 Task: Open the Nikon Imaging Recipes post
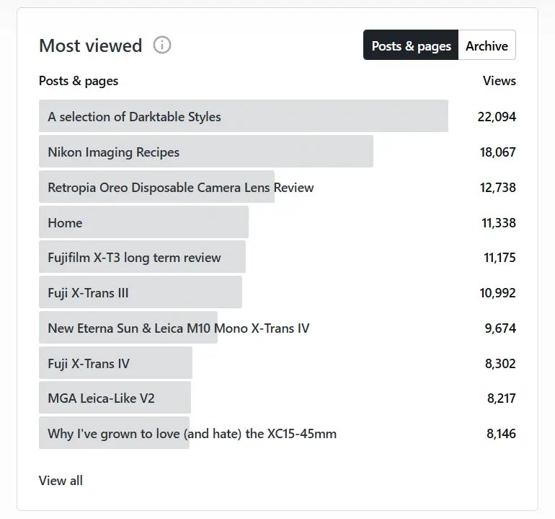(113, 152)
